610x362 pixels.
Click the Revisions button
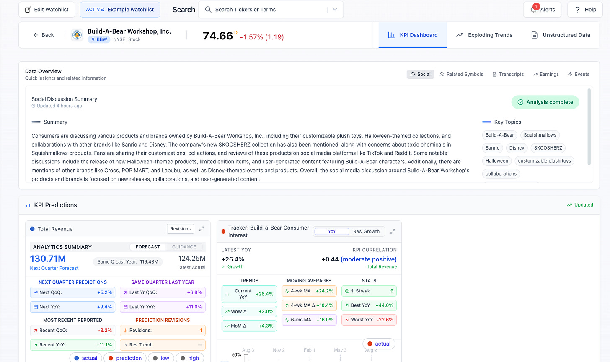tap(181, 229)
